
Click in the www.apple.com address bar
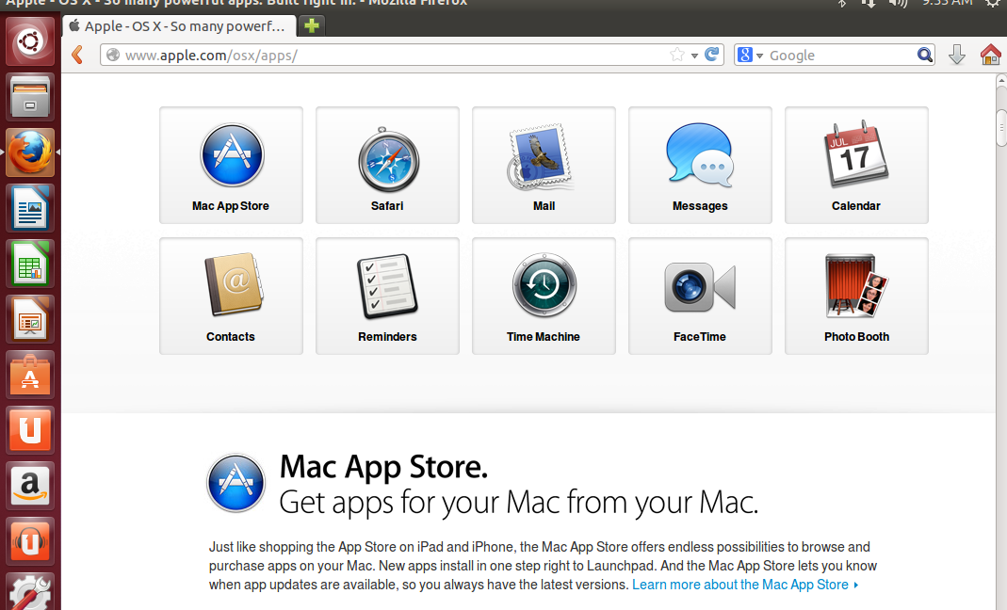(x=377, y=56)
